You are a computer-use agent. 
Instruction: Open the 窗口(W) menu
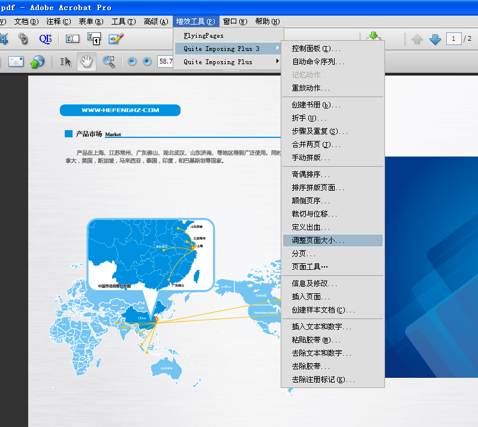[x=235, y=22]
